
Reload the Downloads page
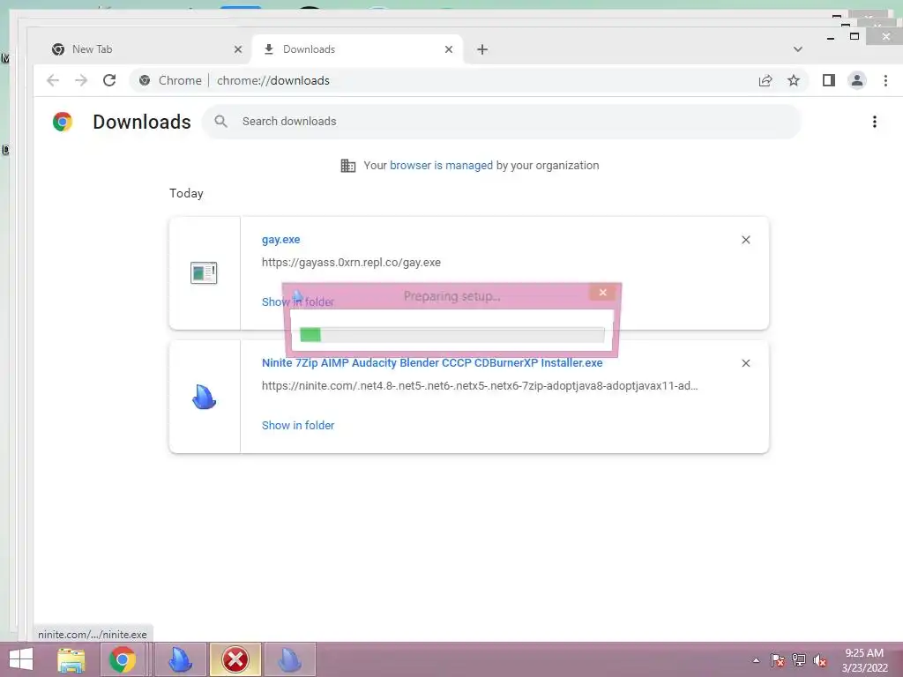coord(109,80)
